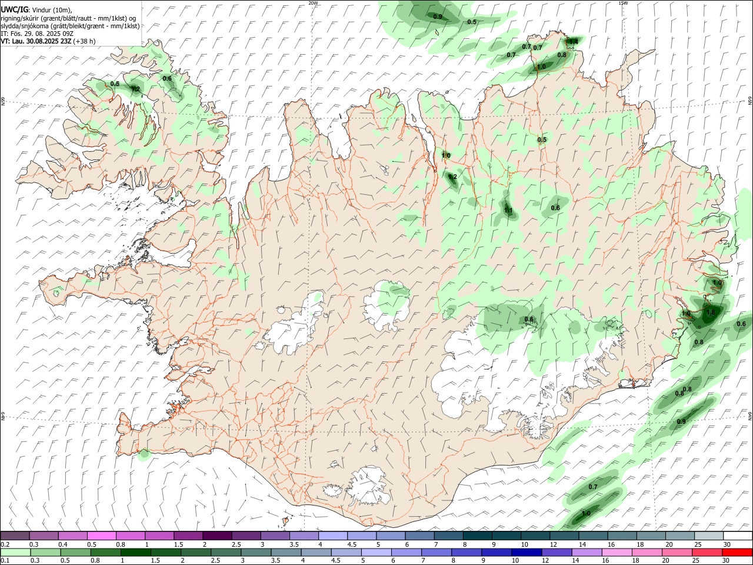
Task: Click the royal blue swatch between 9 and 10 lower scale
Action: [x=495, y=552]
